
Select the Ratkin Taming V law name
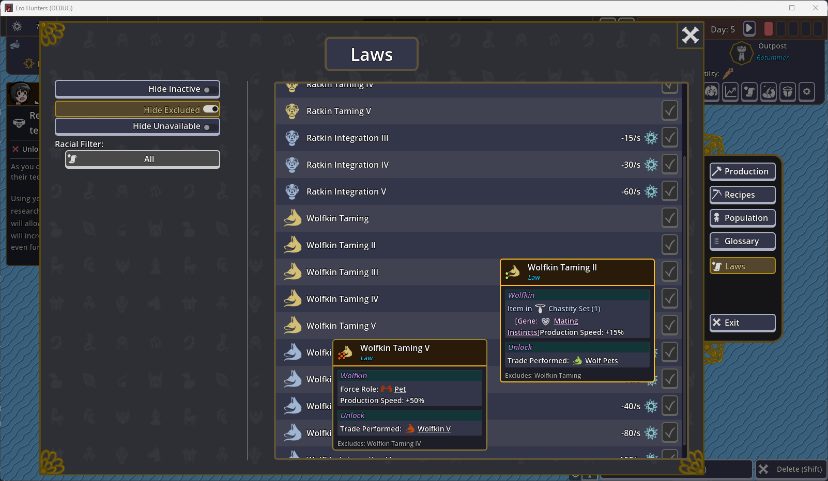coord(339,111)
